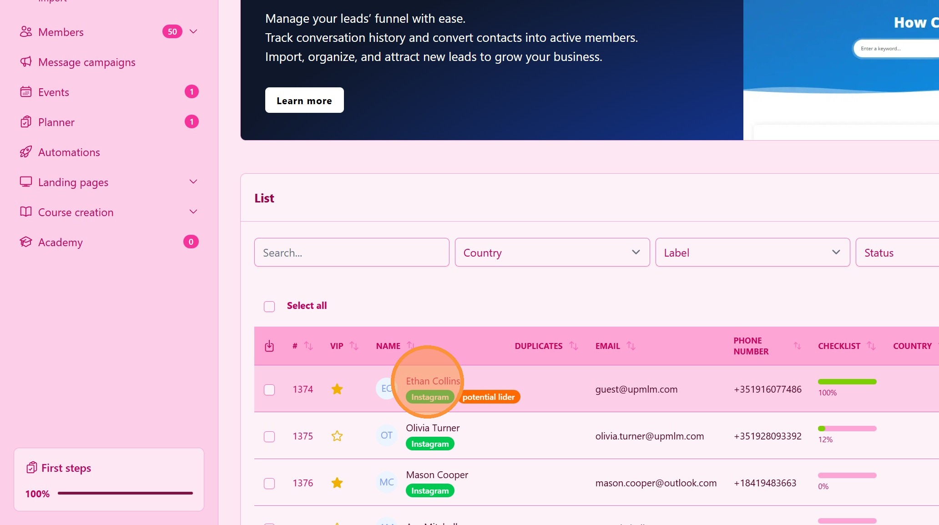Click the Automations rocket icon
939x525 pixels.
(x=26, y=152)
